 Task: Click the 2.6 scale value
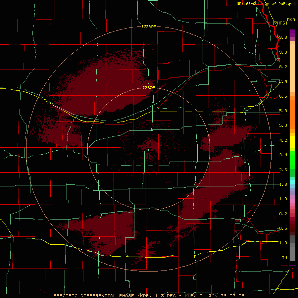click(x=283, y=170)
